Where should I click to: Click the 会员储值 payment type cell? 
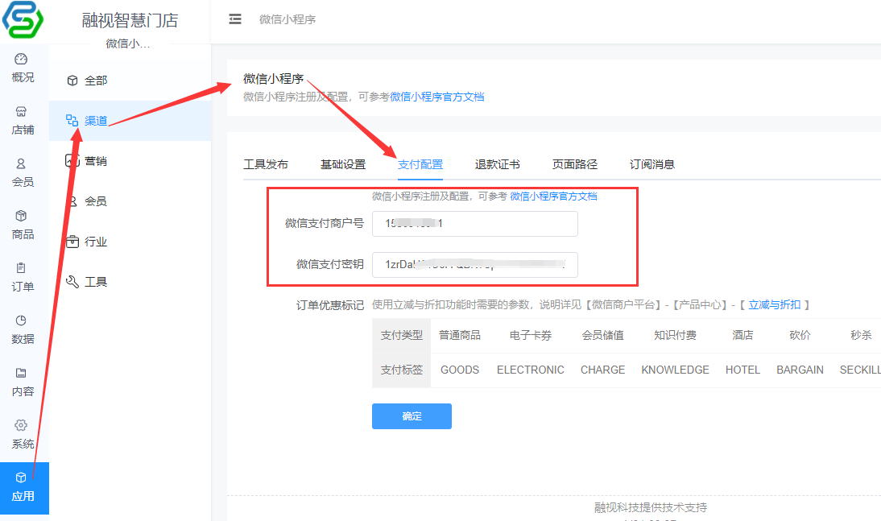tap(603, 336)
